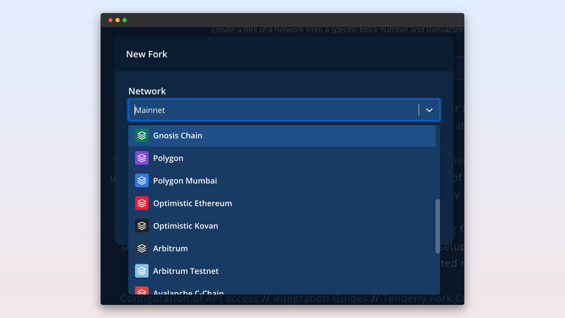Pick Polygon Mumbai network option
The height and width of the screenshot is (318, 565).
pyautogui.click(x=185, y=181)
